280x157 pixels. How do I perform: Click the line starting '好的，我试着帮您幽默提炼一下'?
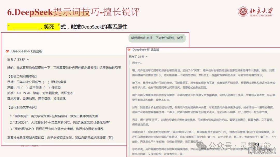coord(65,68)
